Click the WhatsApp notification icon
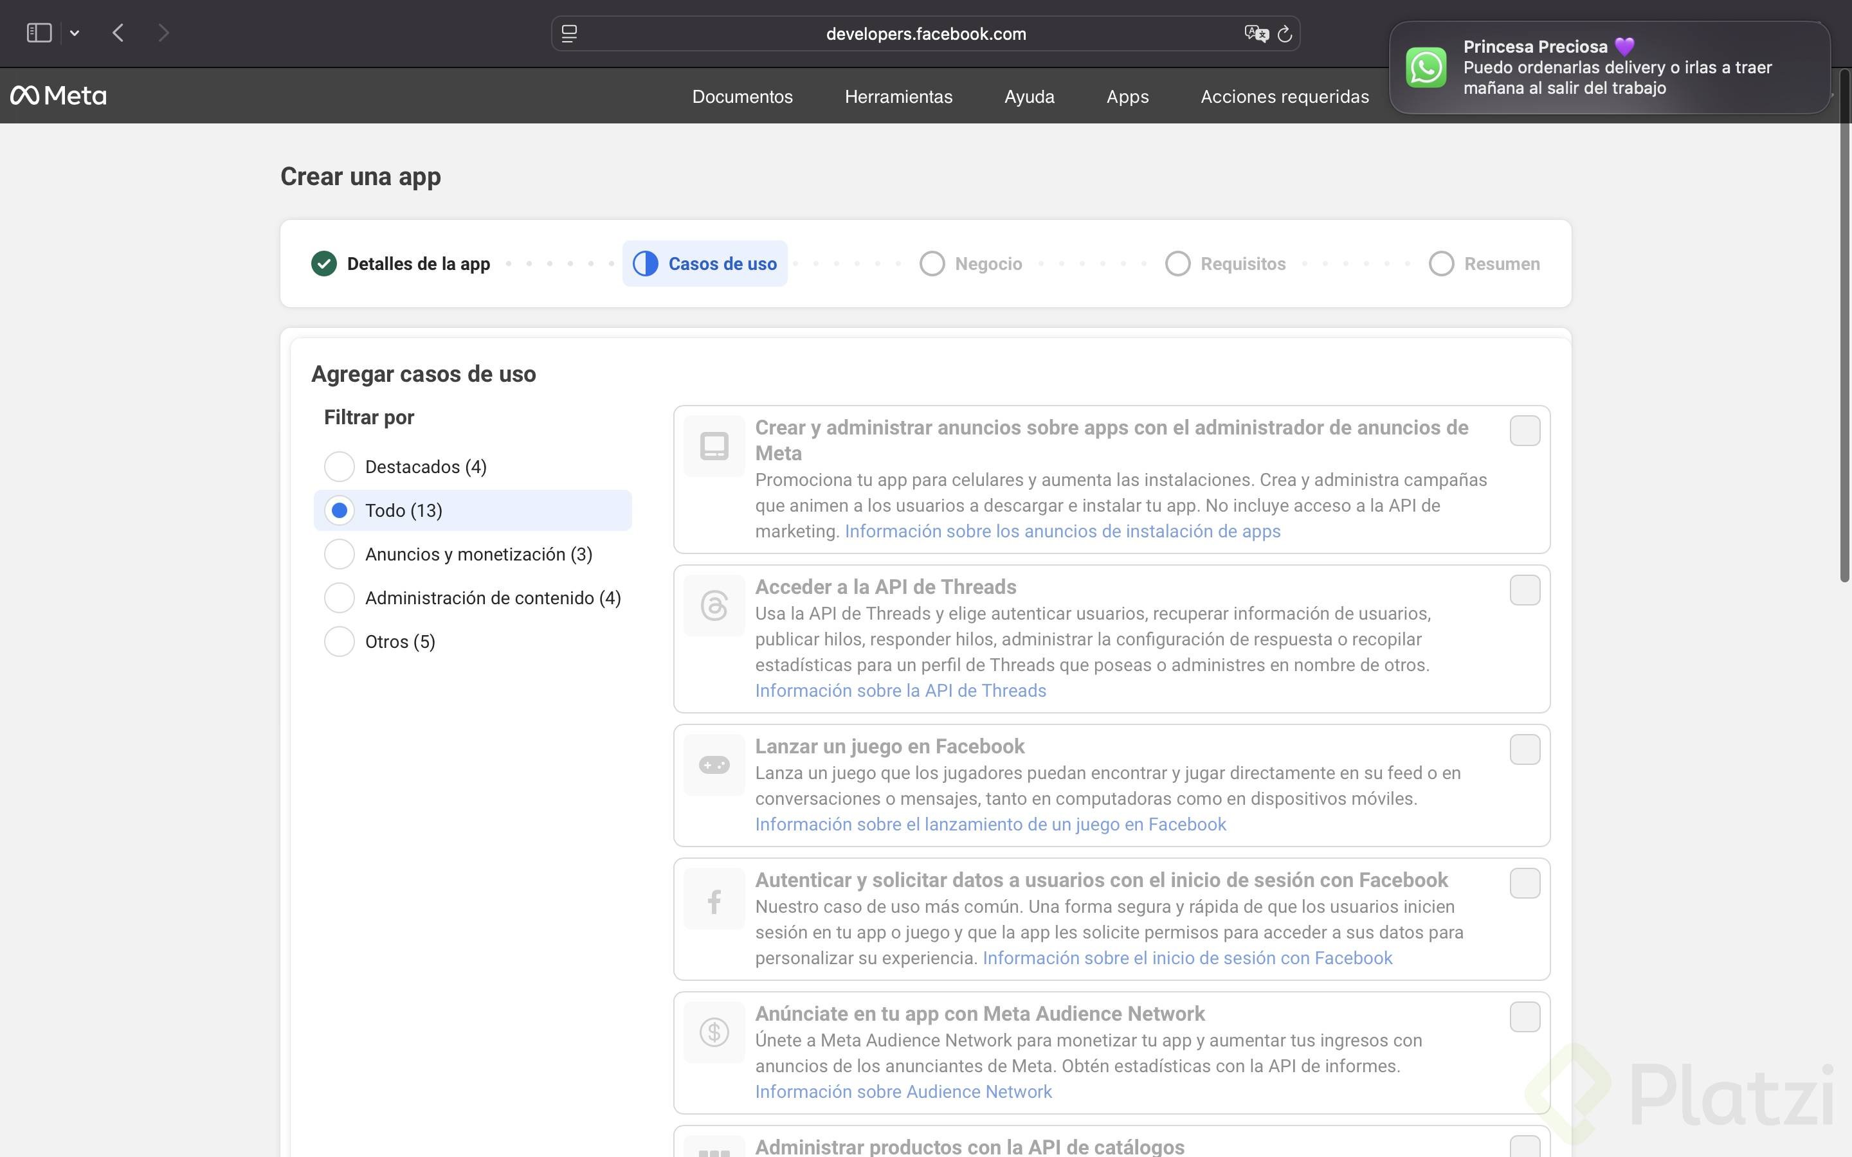The width and height of the screenshot is (1852, 1157). point(1426,67)
